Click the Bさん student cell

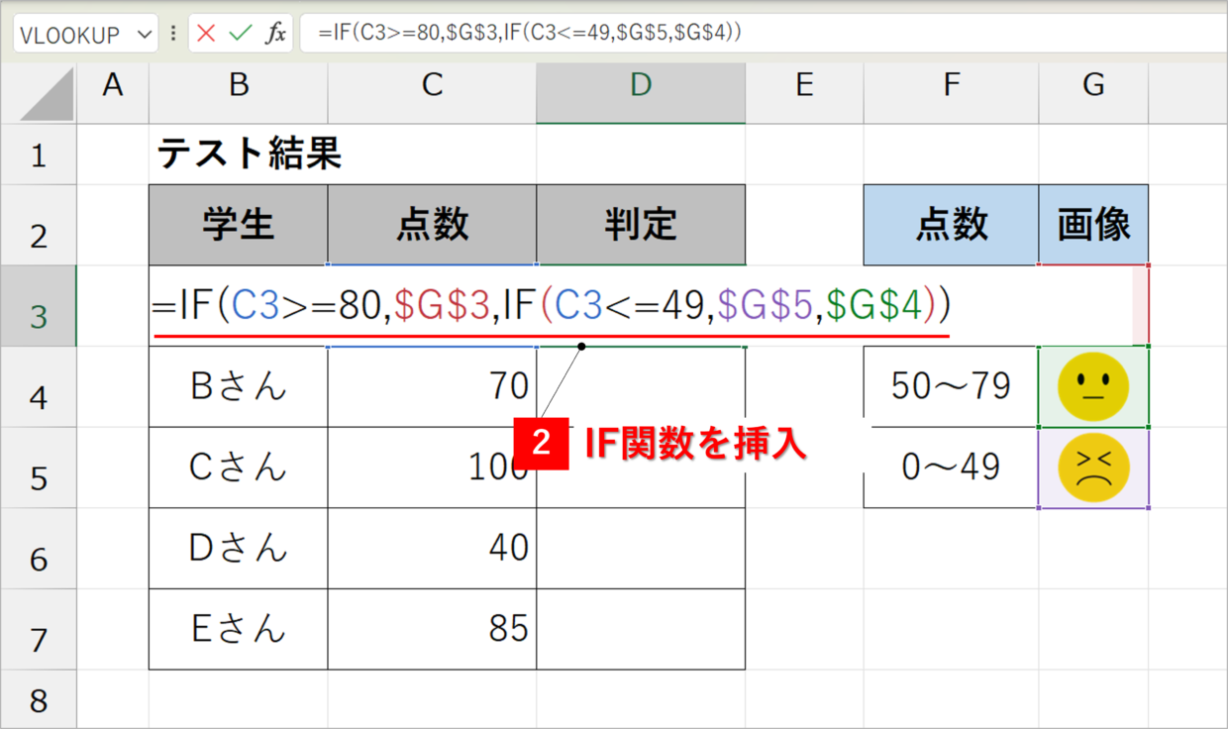point(239,386)
